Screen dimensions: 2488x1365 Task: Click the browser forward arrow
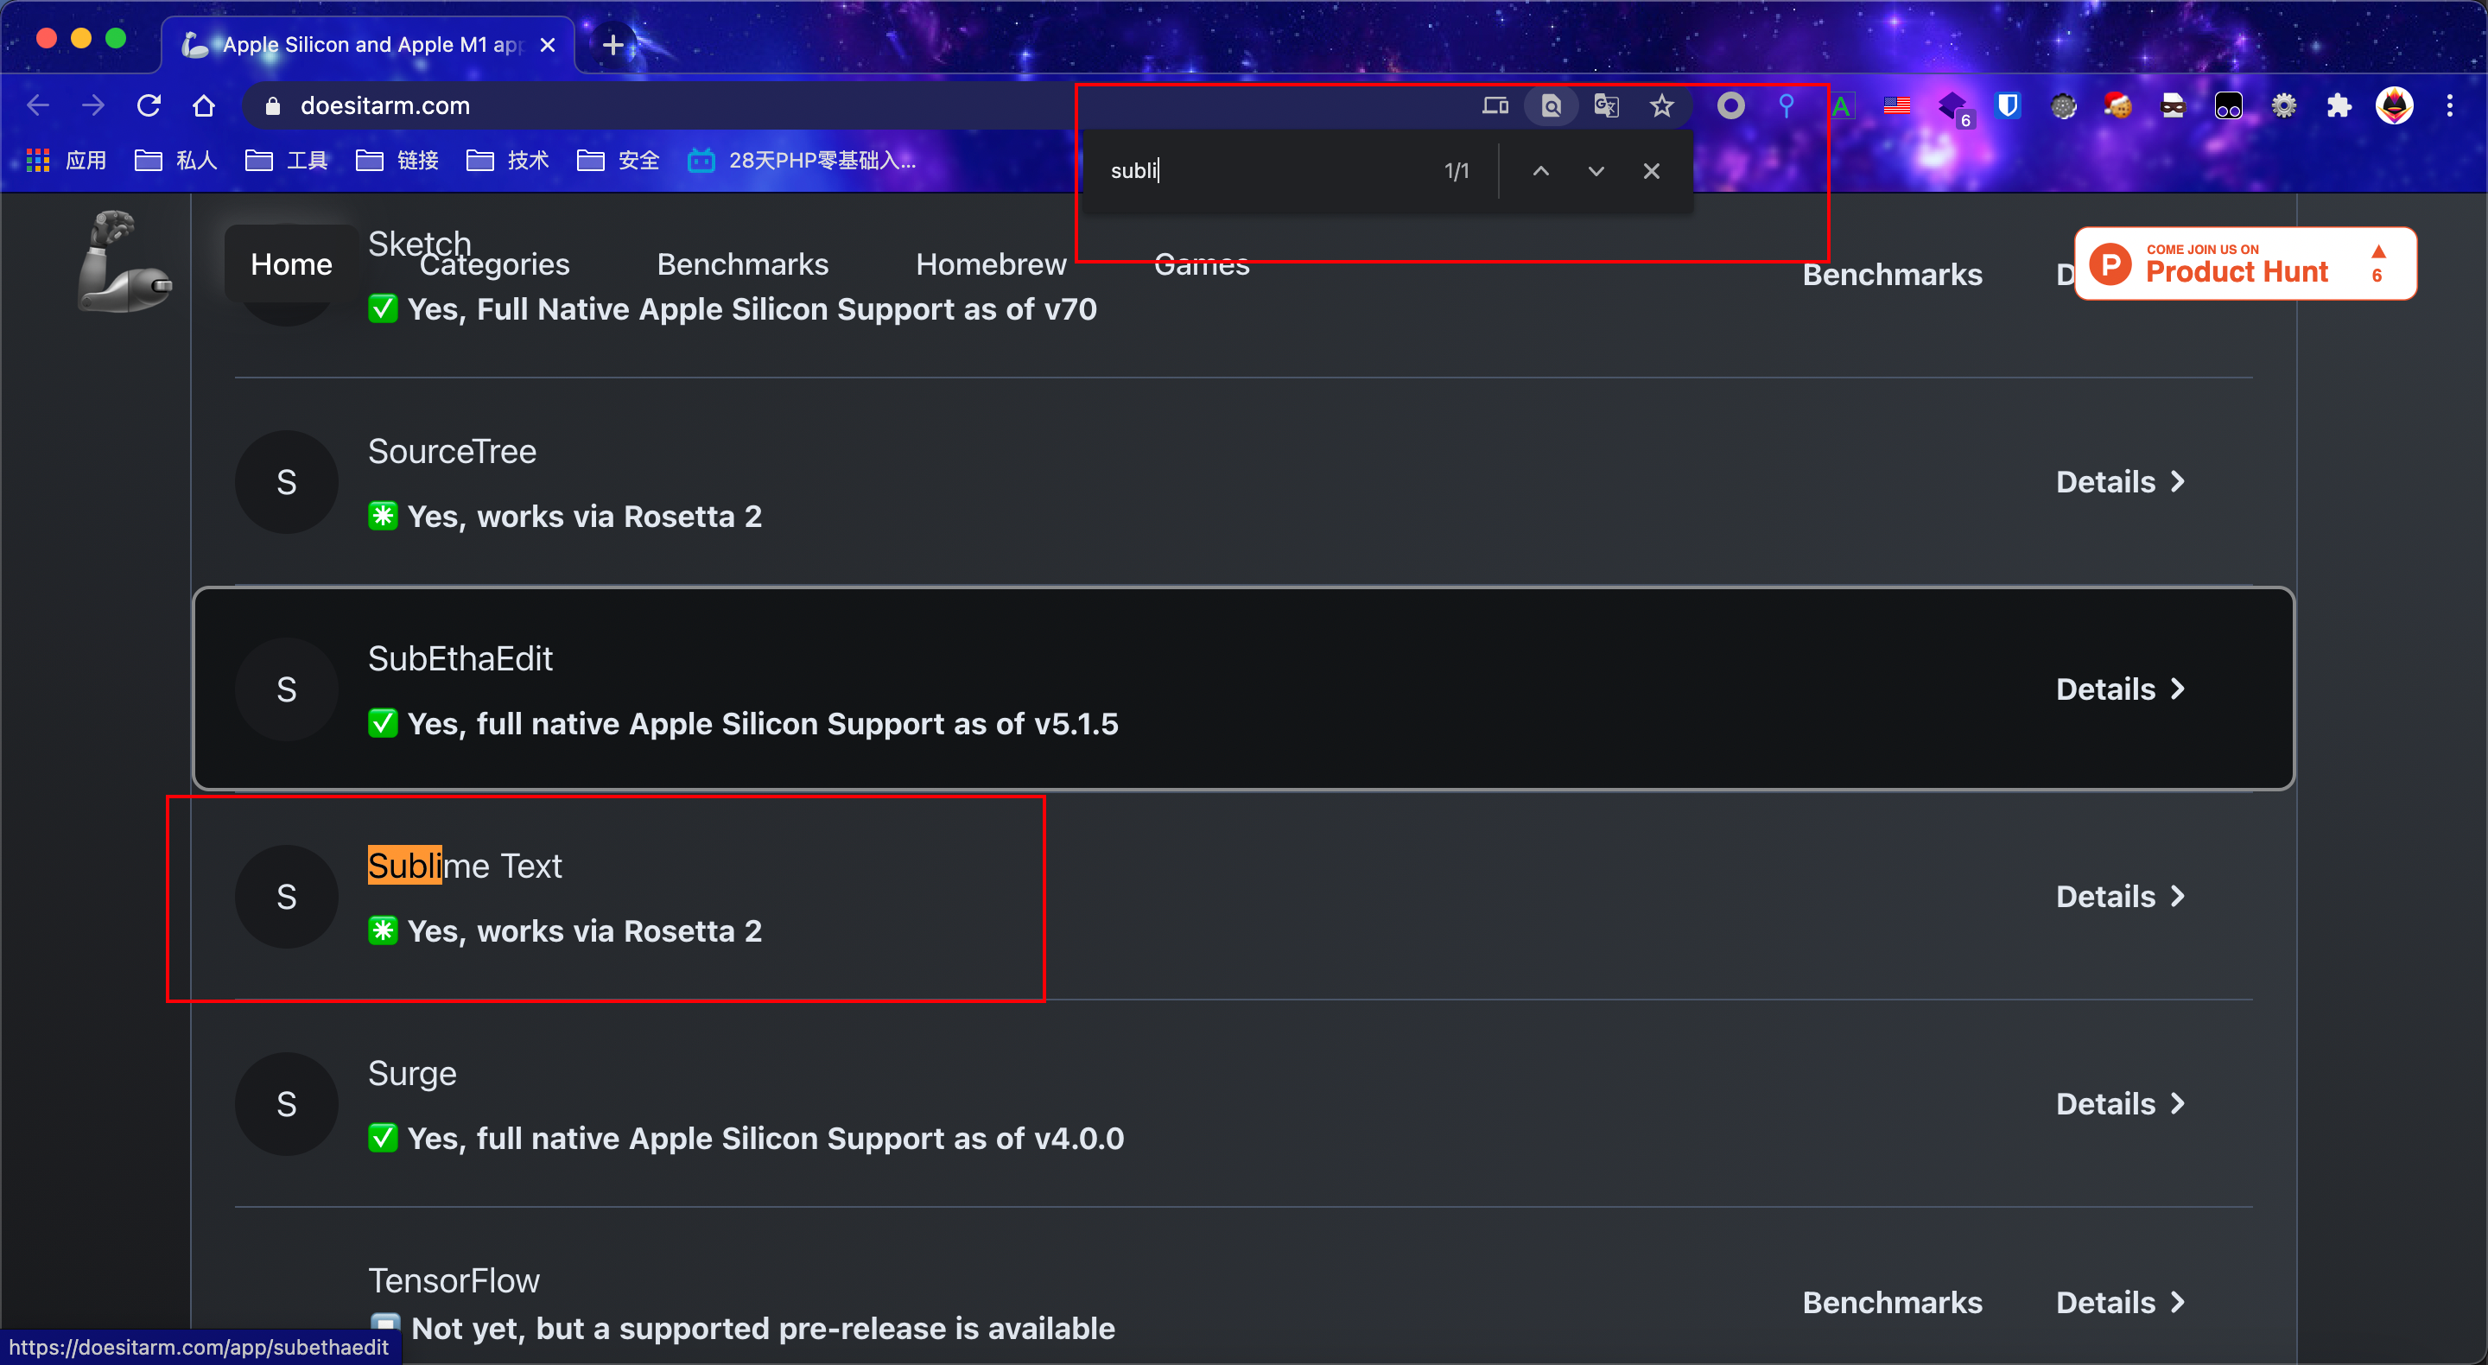92,105
